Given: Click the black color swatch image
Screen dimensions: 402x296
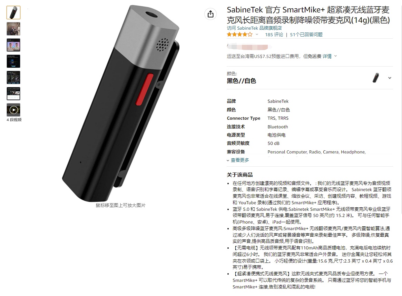Looking at the screenshot, I should click(376, 78).
